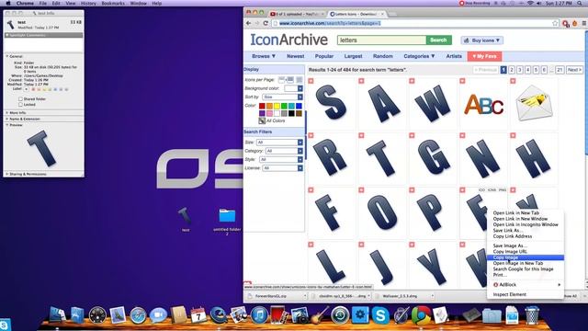This screenshot has width=588, height=331.
Task: Open the License filter dropdown
Action: (282, 168)
